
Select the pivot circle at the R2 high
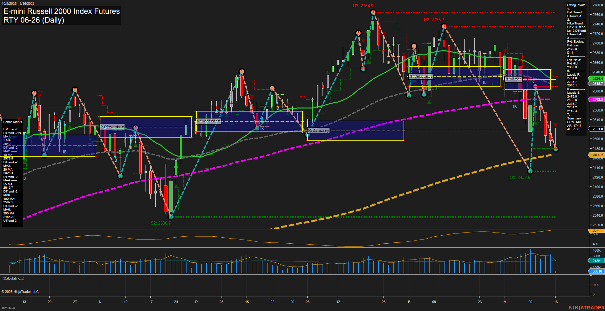444,26
